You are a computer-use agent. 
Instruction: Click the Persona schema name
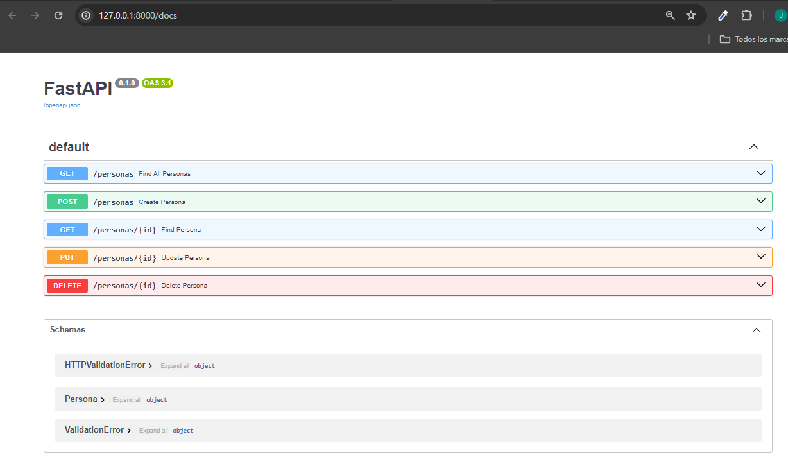81,399
